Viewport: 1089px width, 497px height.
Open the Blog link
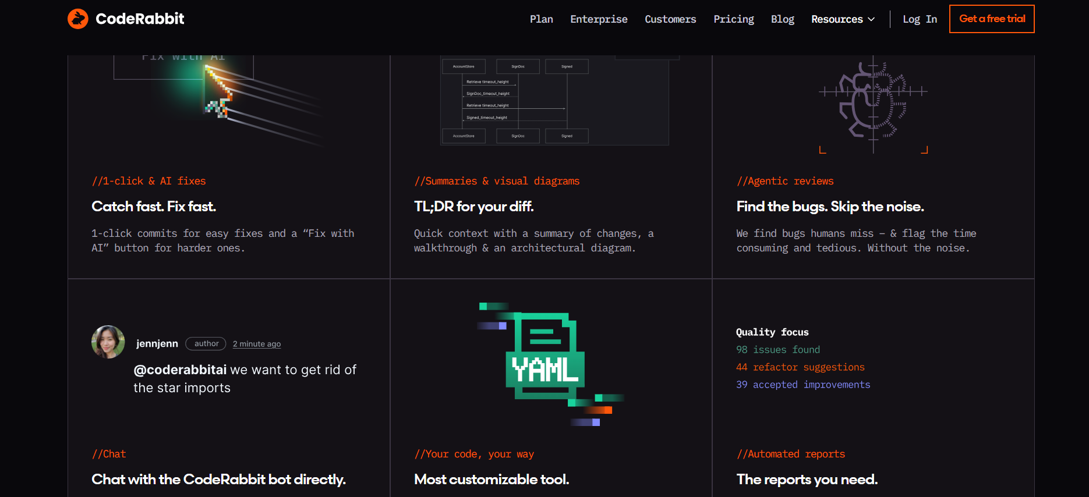[x=783, y=19]
